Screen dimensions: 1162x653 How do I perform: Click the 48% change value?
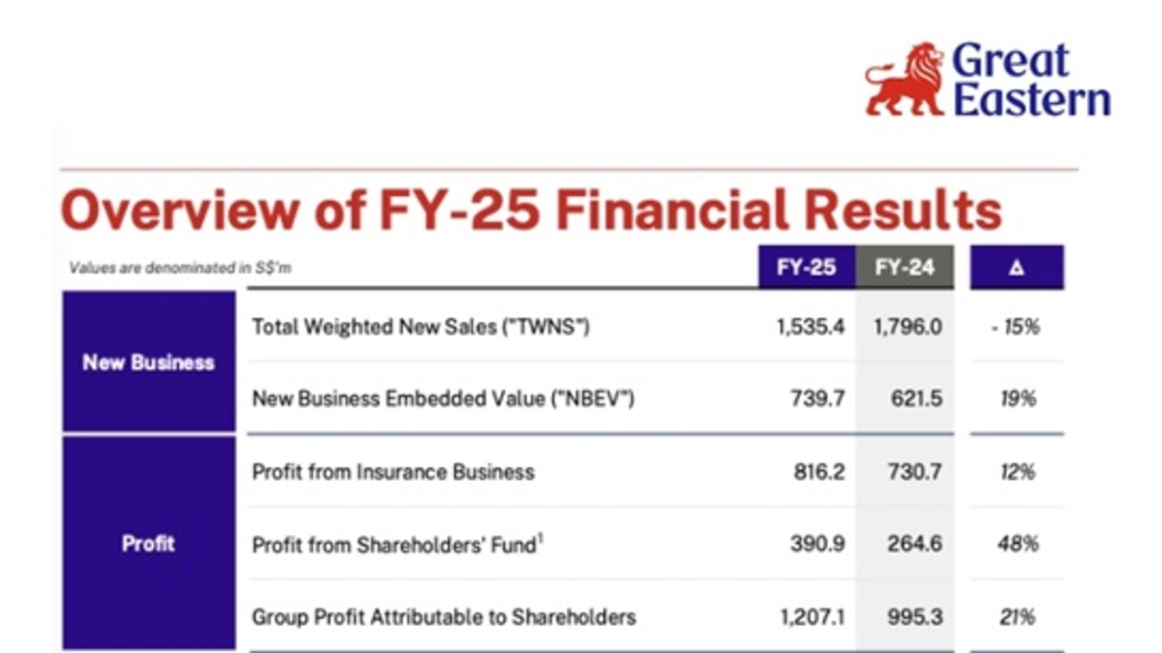coord(1018,544)
